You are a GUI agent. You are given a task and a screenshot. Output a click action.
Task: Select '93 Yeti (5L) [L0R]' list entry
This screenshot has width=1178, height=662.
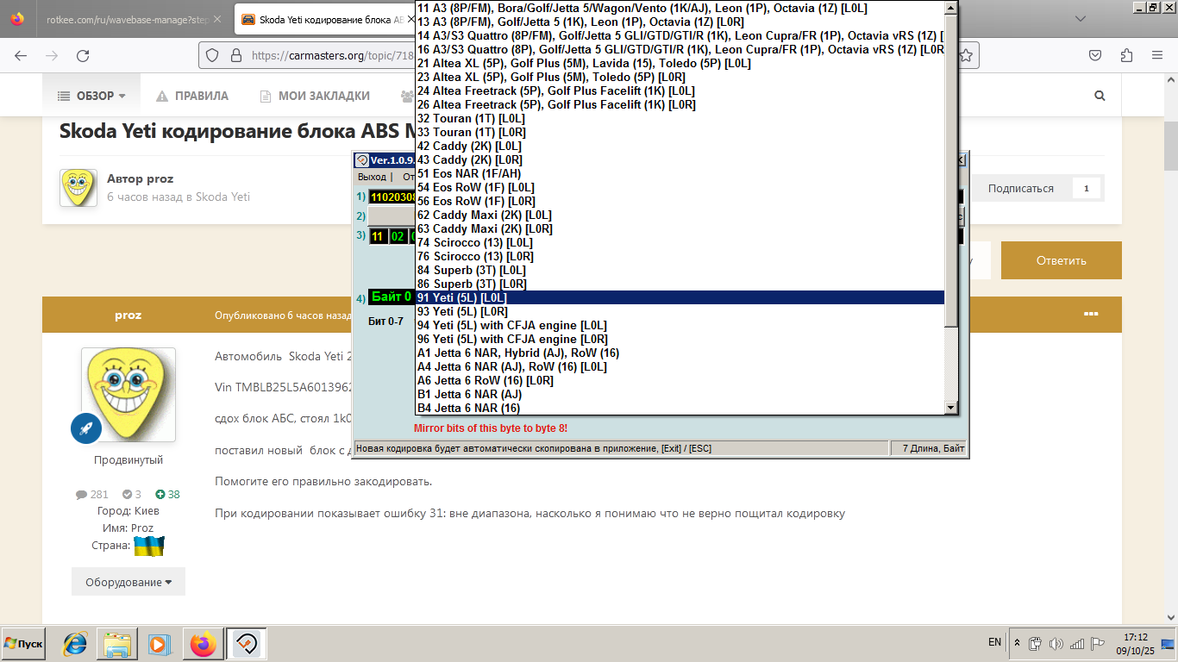click(x=462, y=311)
